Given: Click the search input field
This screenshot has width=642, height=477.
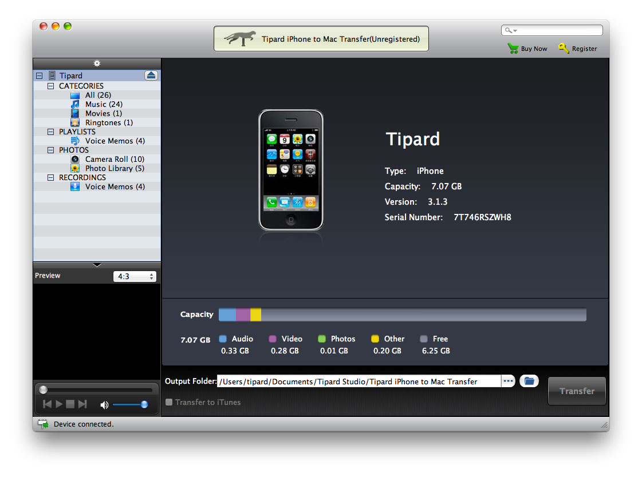Looking at the screenshot, I should click(x=552, y=30).
